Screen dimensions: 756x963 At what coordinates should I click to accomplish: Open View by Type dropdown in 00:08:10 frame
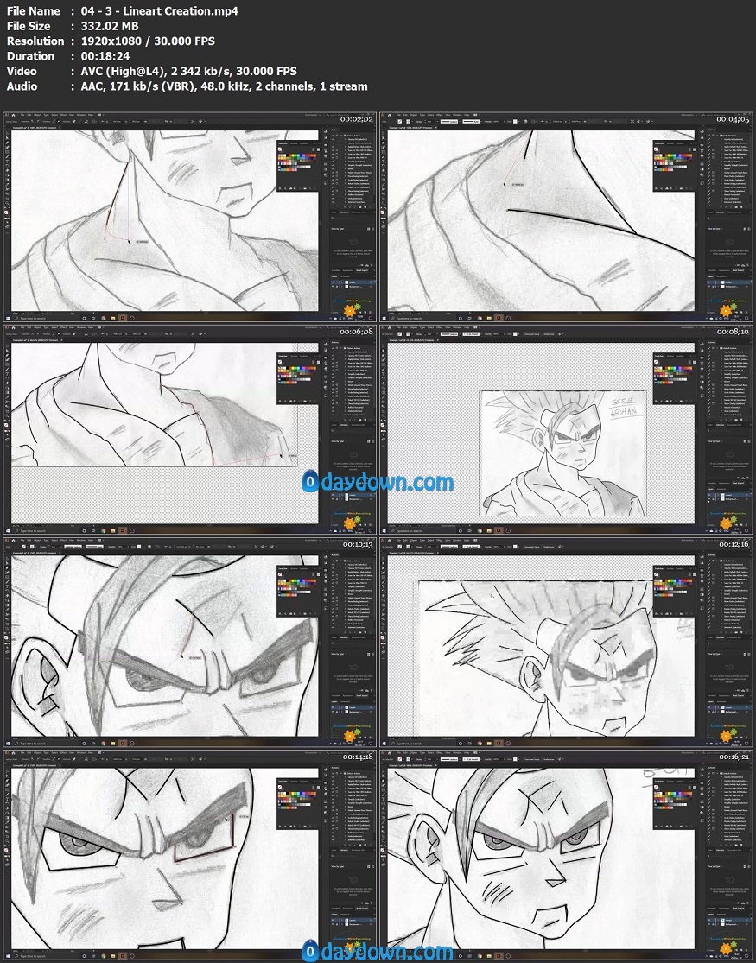click(715, 441)
